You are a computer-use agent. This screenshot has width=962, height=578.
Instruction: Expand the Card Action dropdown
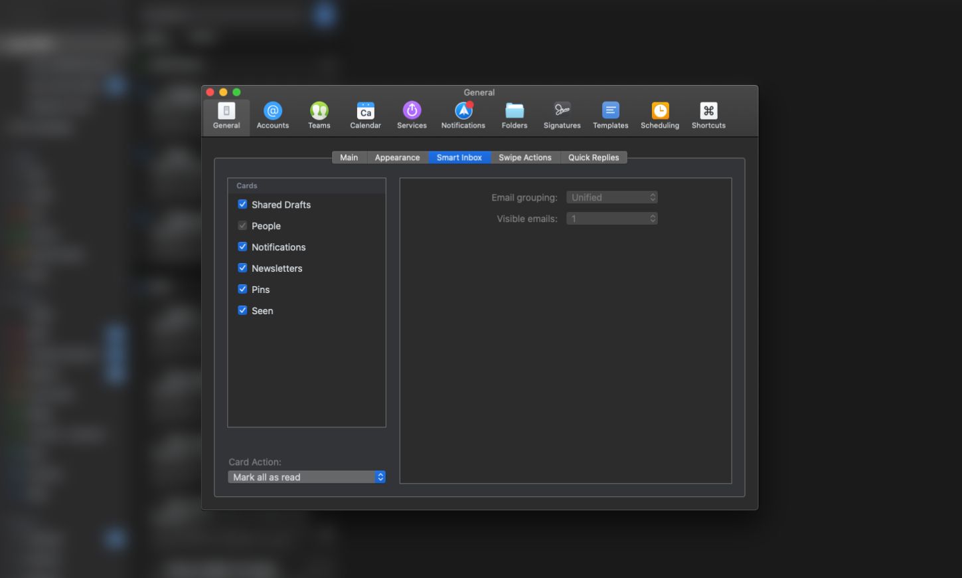tap(306, 477)
